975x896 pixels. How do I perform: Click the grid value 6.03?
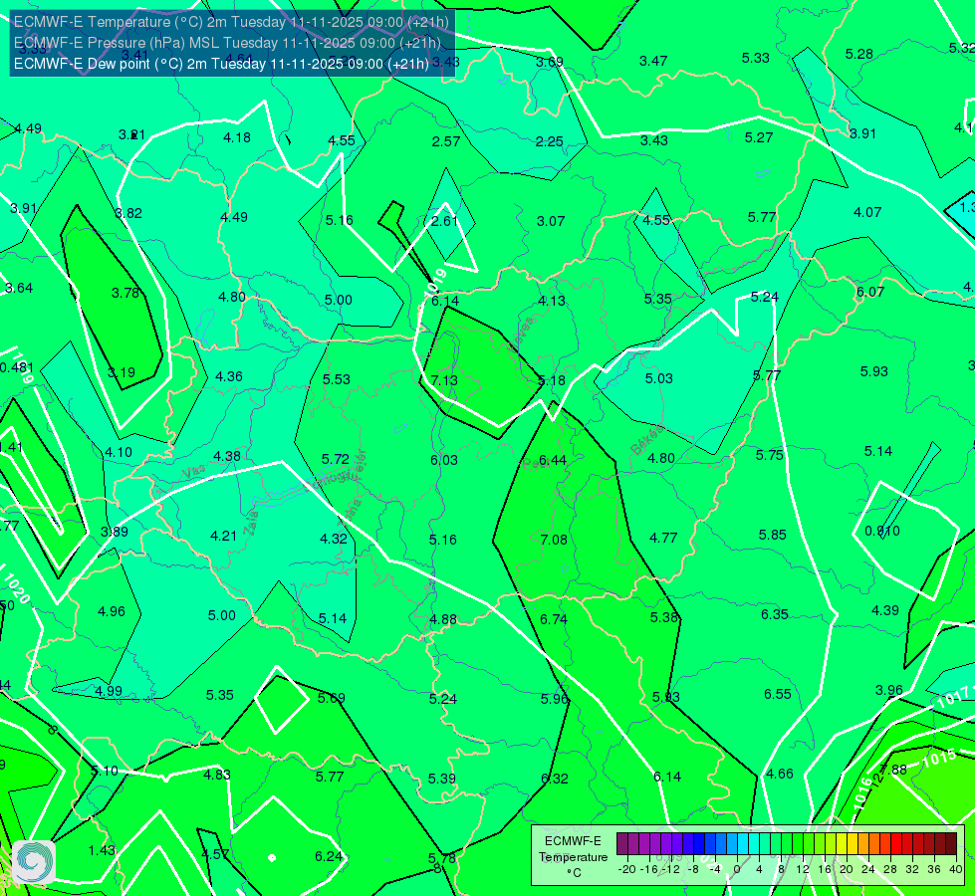[444, 460]
